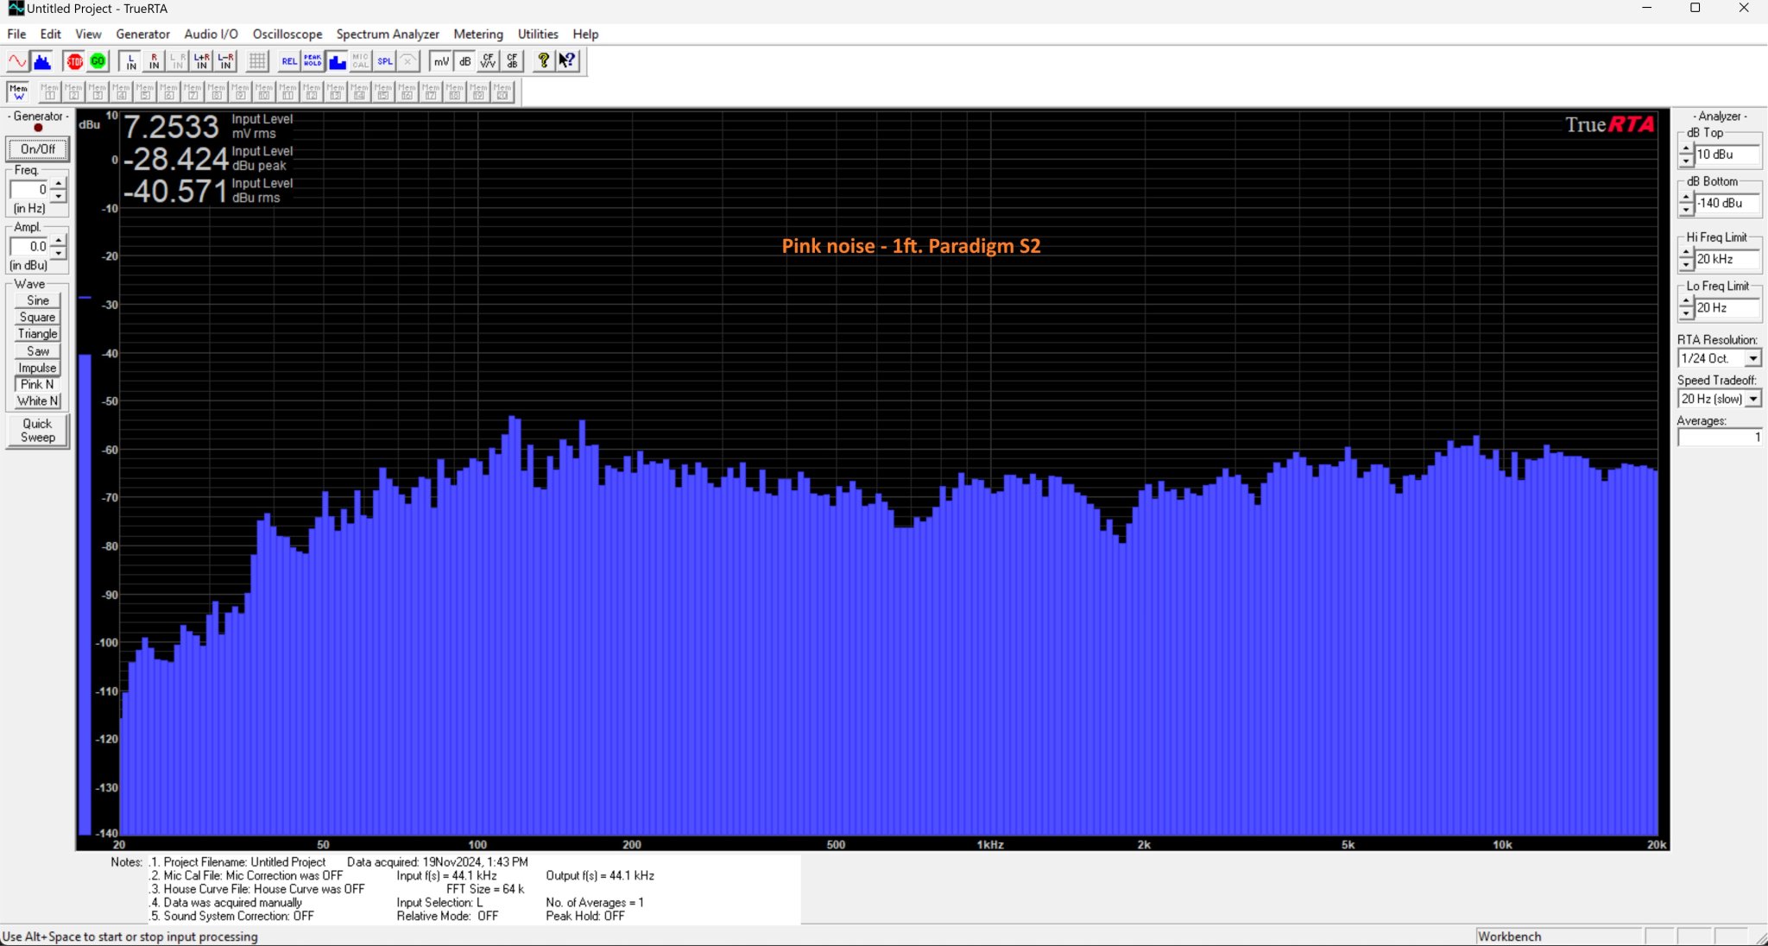Image resolution: width=1768 pixels, height=946 pixels.
Task: Switch to the oscilloscope sine-wave view icon
Action: coord(17,61)
